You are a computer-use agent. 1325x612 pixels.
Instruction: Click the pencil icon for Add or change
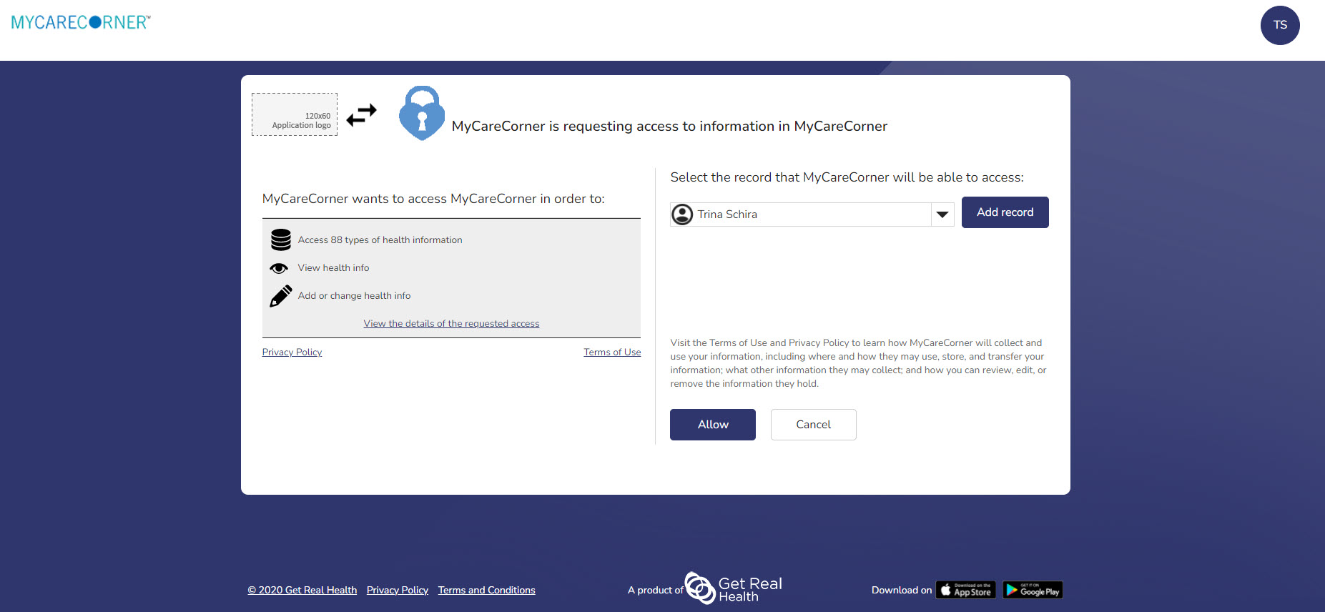point(280,296)
